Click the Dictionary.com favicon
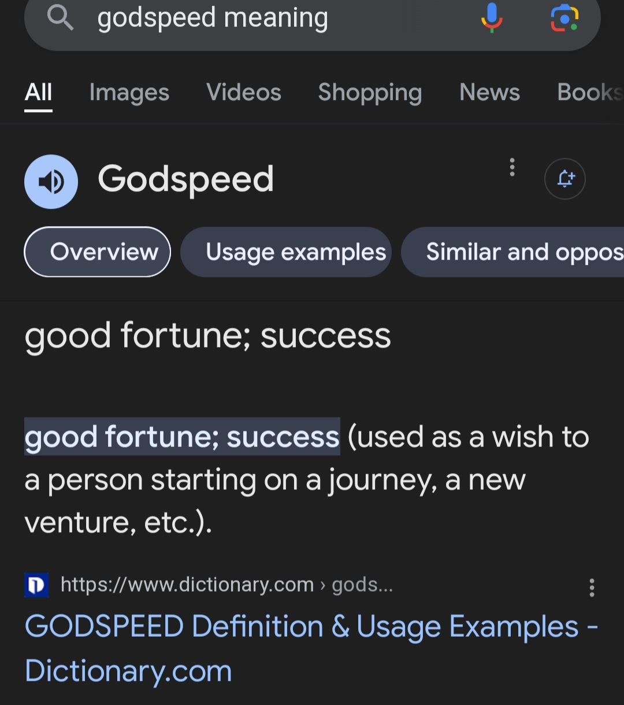The width and height of the screenshot is (624, 705). (36, 585)
